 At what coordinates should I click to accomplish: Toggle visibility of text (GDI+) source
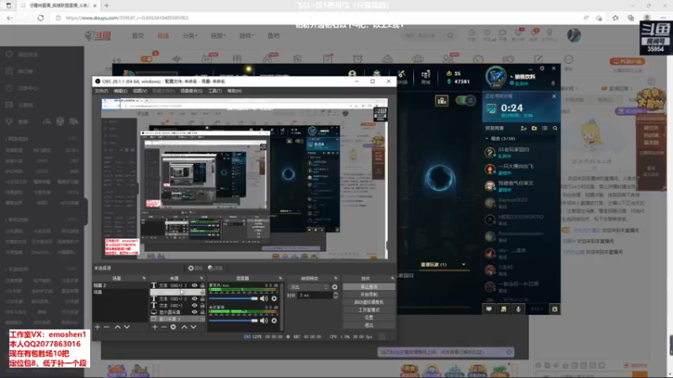pyautogui.click(x=194, y=306)
